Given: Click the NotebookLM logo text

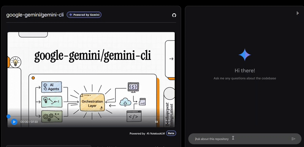Looking at the screenshot, I should [x=156, y=133].
